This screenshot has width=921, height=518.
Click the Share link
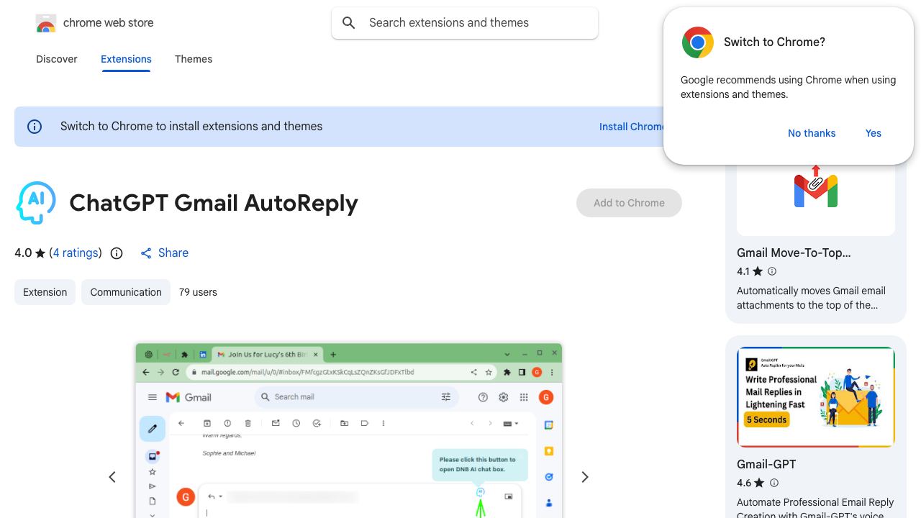click(165, 253)
